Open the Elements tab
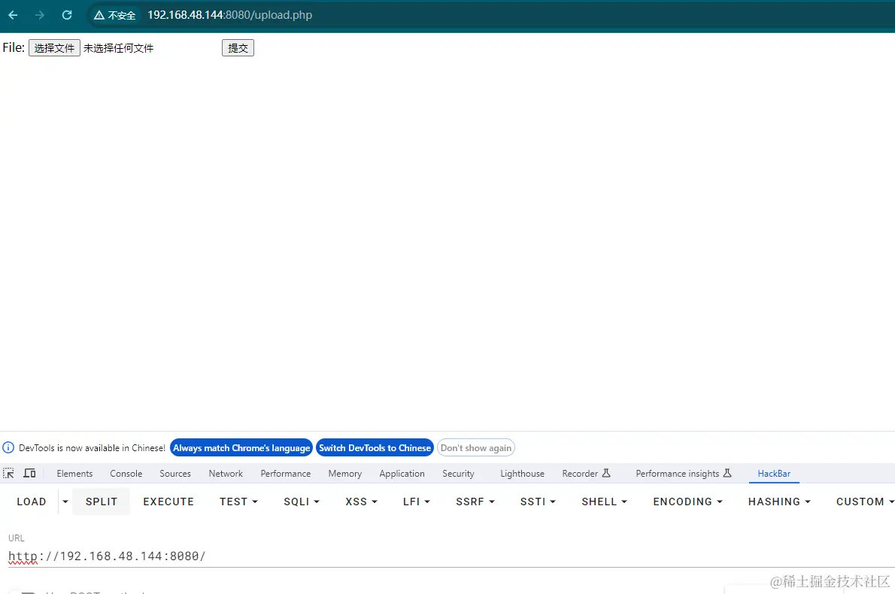Image resolution: width=895 pixels, height=594 pixels. point(74,474)
